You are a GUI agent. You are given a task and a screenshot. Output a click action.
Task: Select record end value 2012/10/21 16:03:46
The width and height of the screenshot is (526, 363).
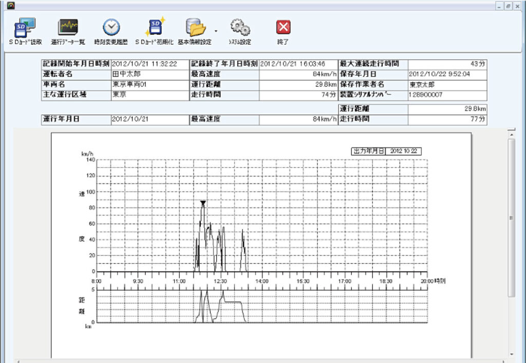coord(292,64)
